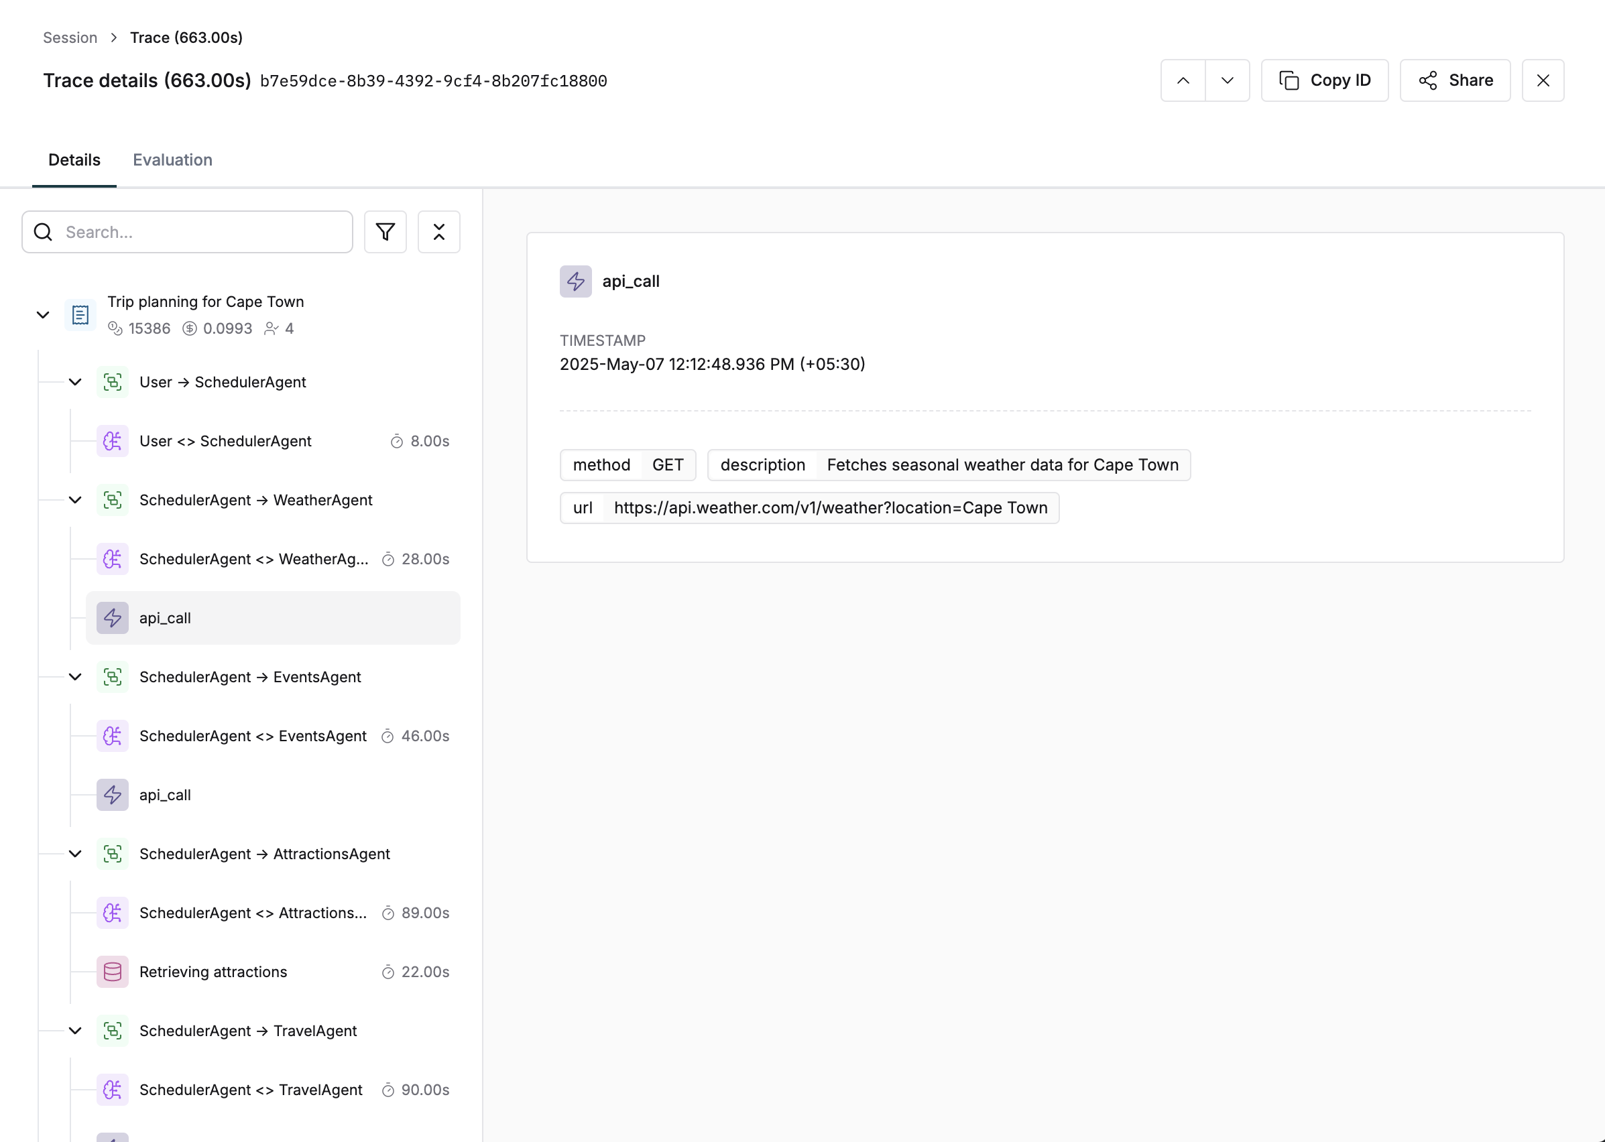
Task: Go to previous trace with up arrow
Action: pyautogui.click(x=1183, y=81)
